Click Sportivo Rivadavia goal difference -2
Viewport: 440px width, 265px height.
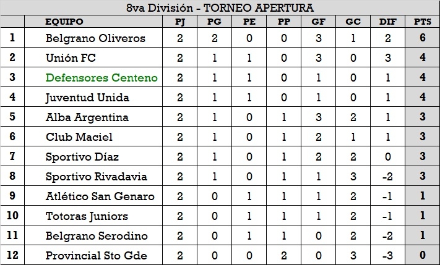click(388, 177)
